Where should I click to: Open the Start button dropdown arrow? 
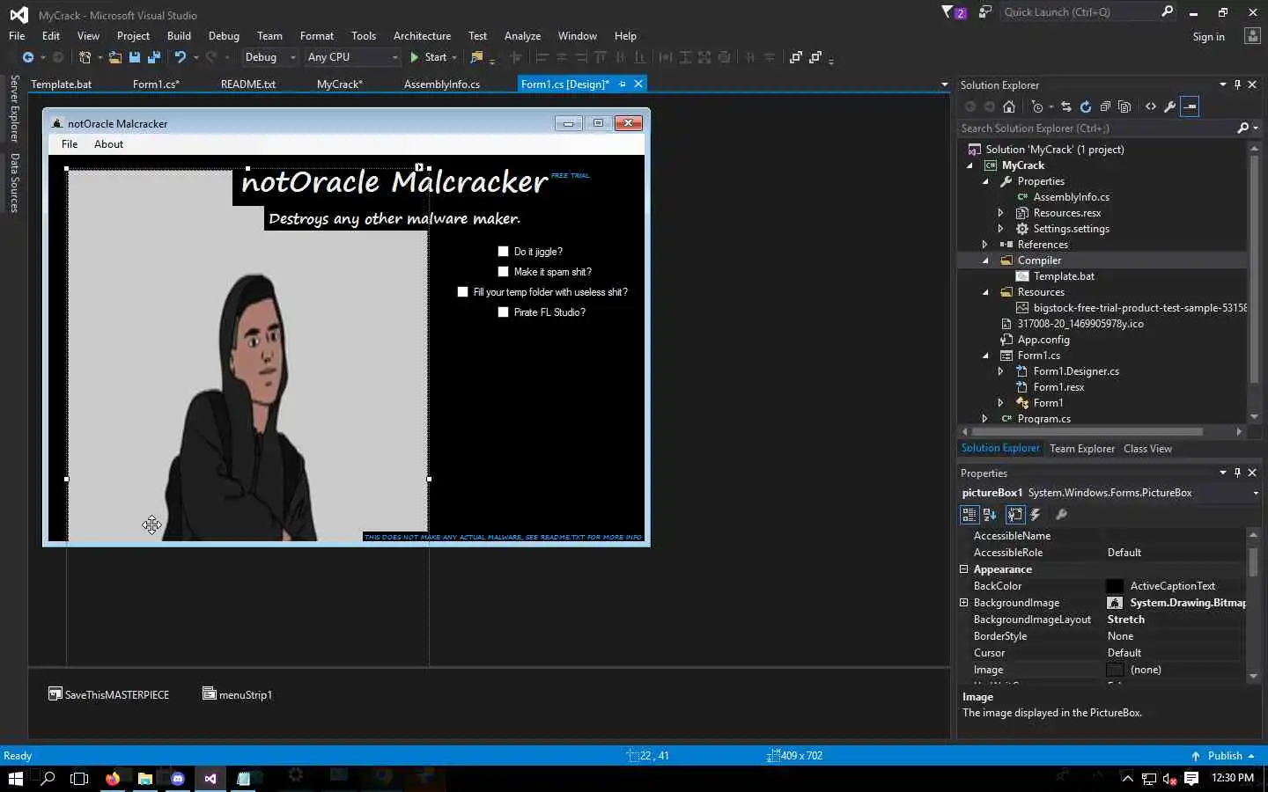click(454, 57)
